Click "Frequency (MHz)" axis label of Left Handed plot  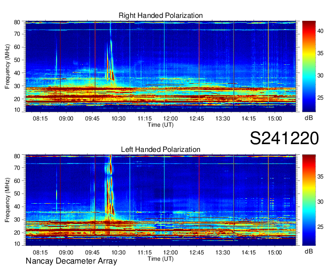pos(7,200)
